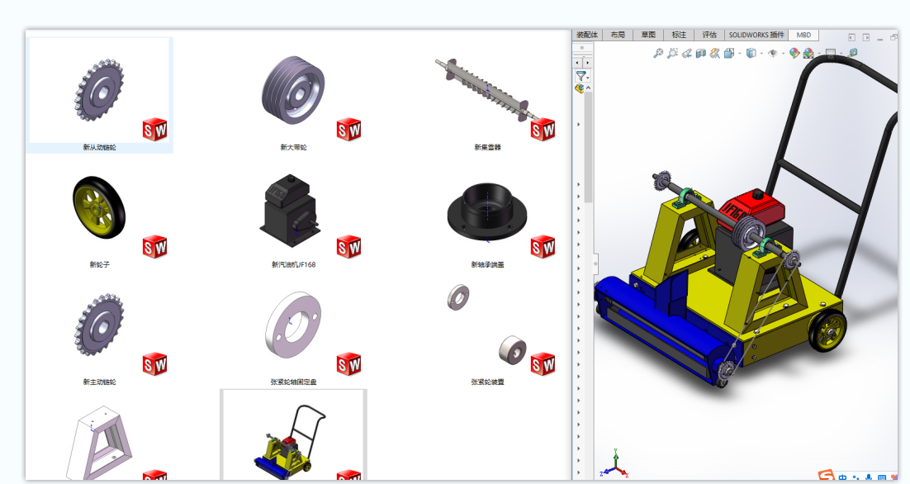This screenshot has width=910, height=484.
Task: Select 新大带轮 pulley thumbnail
Action: (x=293, y=90)
